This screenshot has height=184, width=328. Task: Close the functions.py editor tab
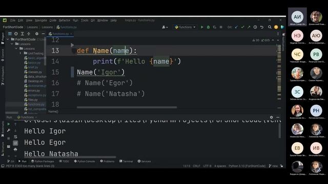(x=71, y=34)
